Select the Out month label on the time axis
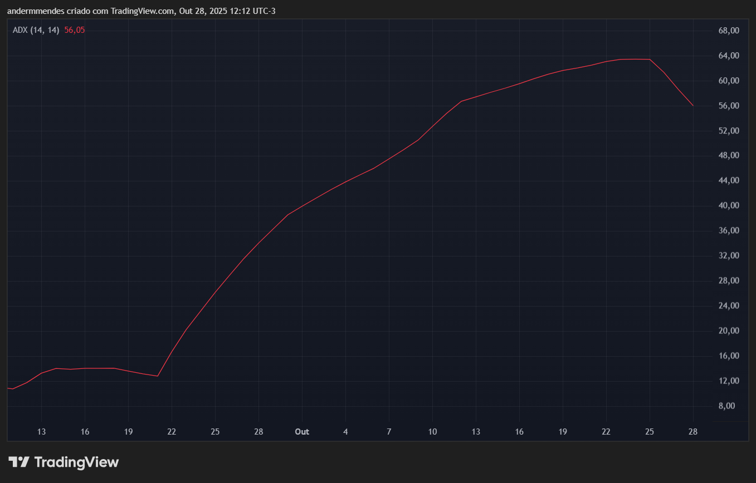 tap(301, 431)
